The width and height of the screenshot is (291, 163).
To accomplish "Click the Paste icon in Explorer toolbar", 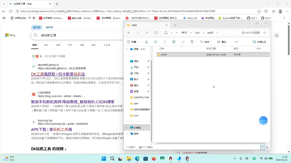I will pos(165,42).
